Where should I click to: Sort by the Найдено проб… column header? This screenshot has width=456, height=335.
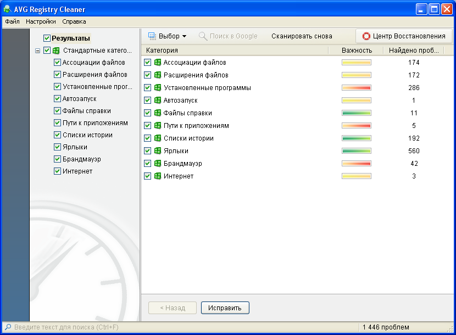point(414,51)
